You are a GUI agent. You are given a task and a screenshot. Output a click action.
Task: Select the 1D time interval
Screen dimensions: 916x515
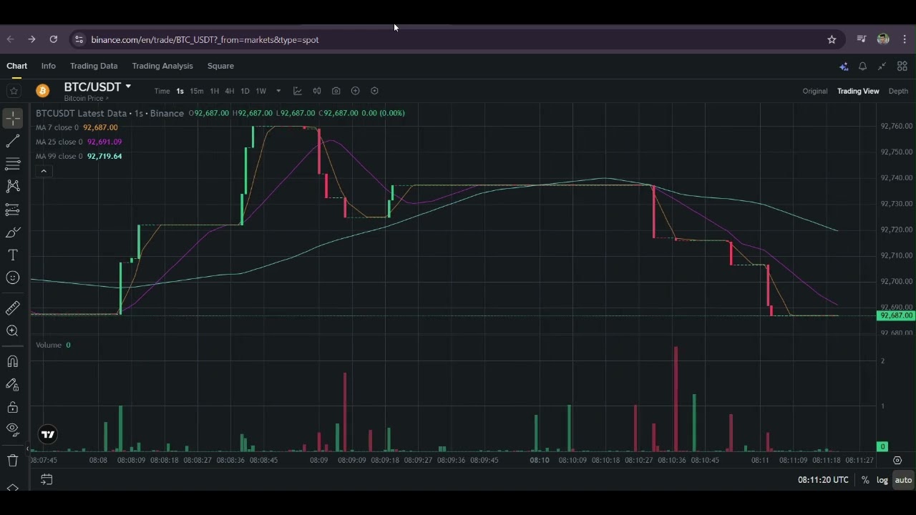pyautogui.click(x=245, y=91)
